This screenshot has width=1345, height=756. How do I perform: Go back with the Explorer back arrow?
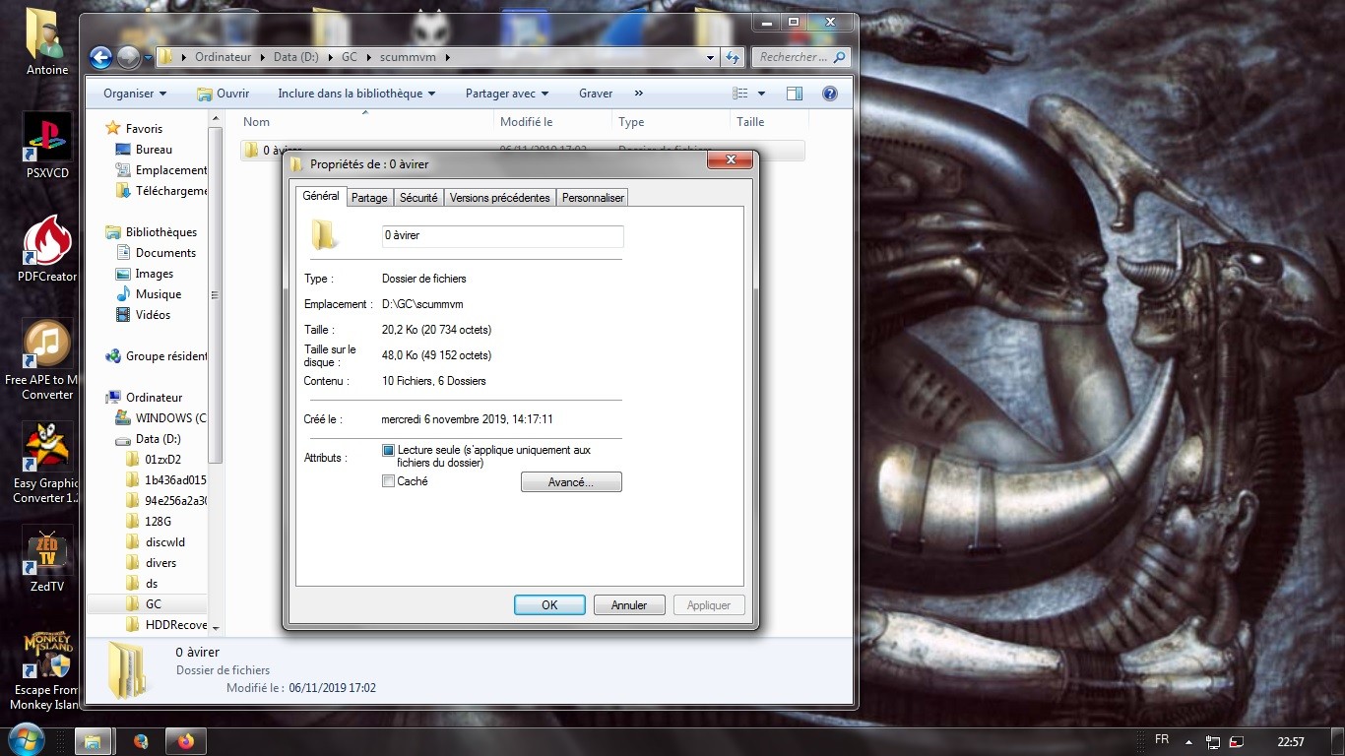pyautogui.click(x=100, y=57)
